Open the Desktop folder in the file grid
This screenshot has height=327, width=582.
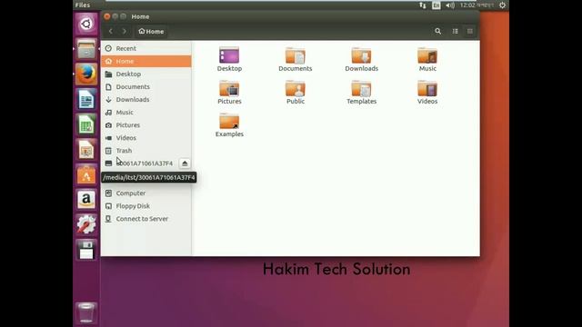point(229,59)
